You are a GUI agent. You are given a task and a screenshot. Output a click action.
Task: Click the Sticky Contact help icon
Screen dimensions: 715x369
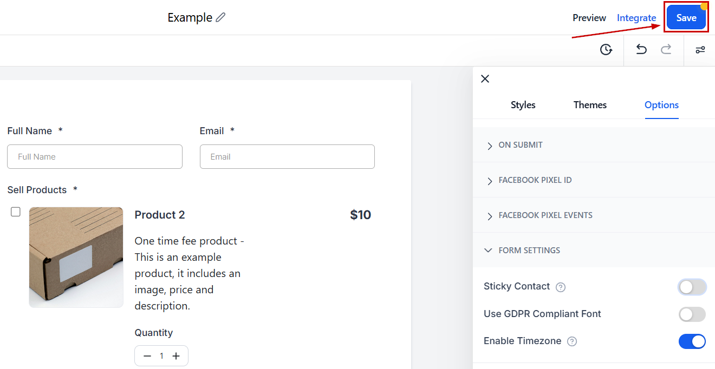tap(561, 287)
